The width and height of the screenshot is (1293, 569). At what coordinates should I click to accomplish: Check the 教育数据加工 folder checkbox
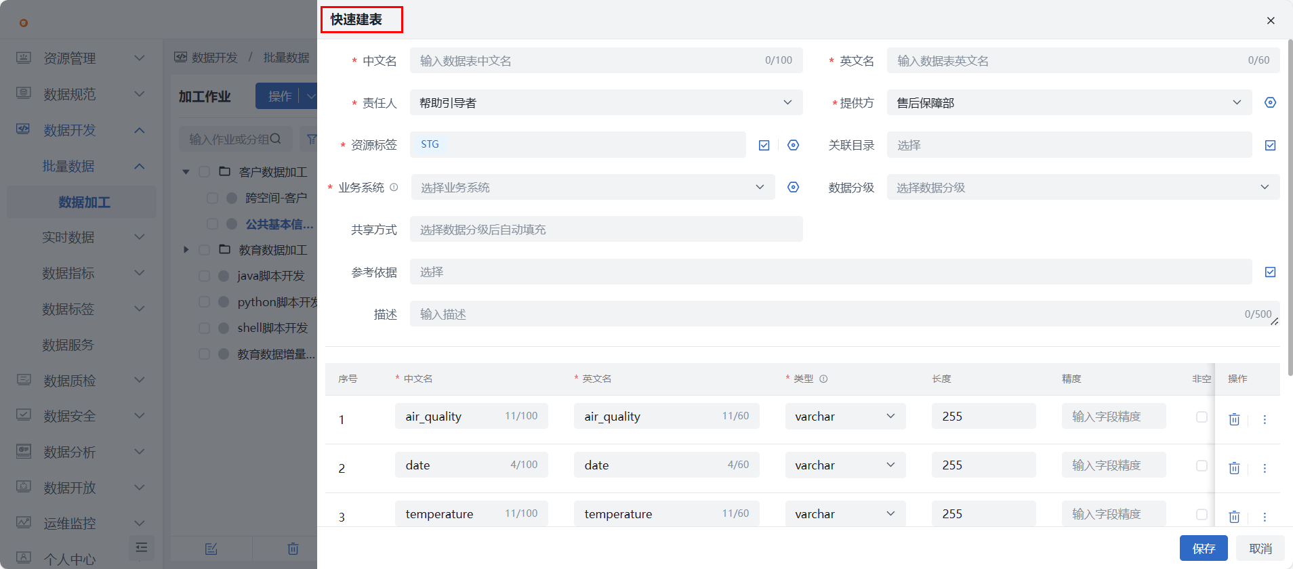tap(204, 250)
